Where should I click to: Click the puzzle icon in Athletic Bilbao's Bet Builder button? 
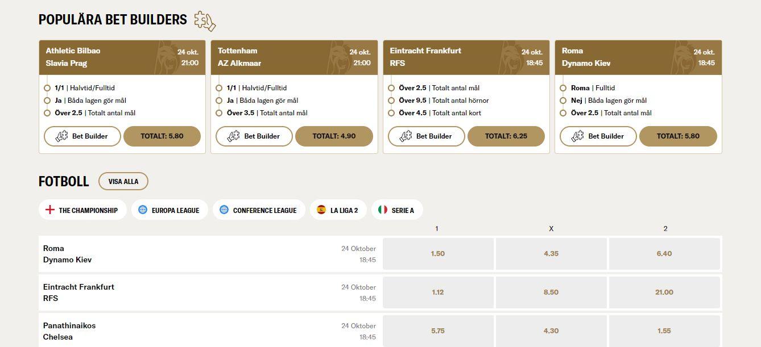(62, 136)
